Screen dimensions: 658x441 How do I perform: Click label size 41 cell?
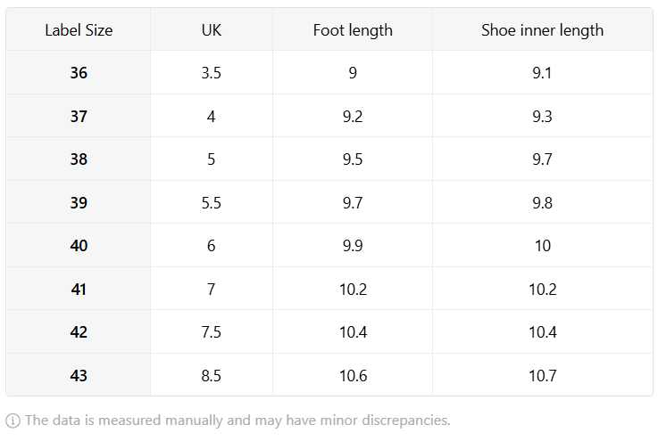(x=79, y=289)
